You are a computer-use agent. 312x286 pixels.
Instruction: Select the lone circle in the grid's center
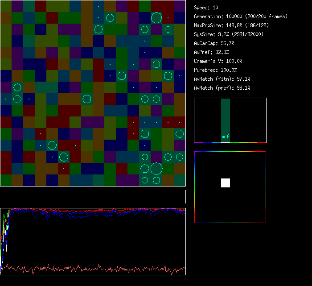click(x=87, y=99)
